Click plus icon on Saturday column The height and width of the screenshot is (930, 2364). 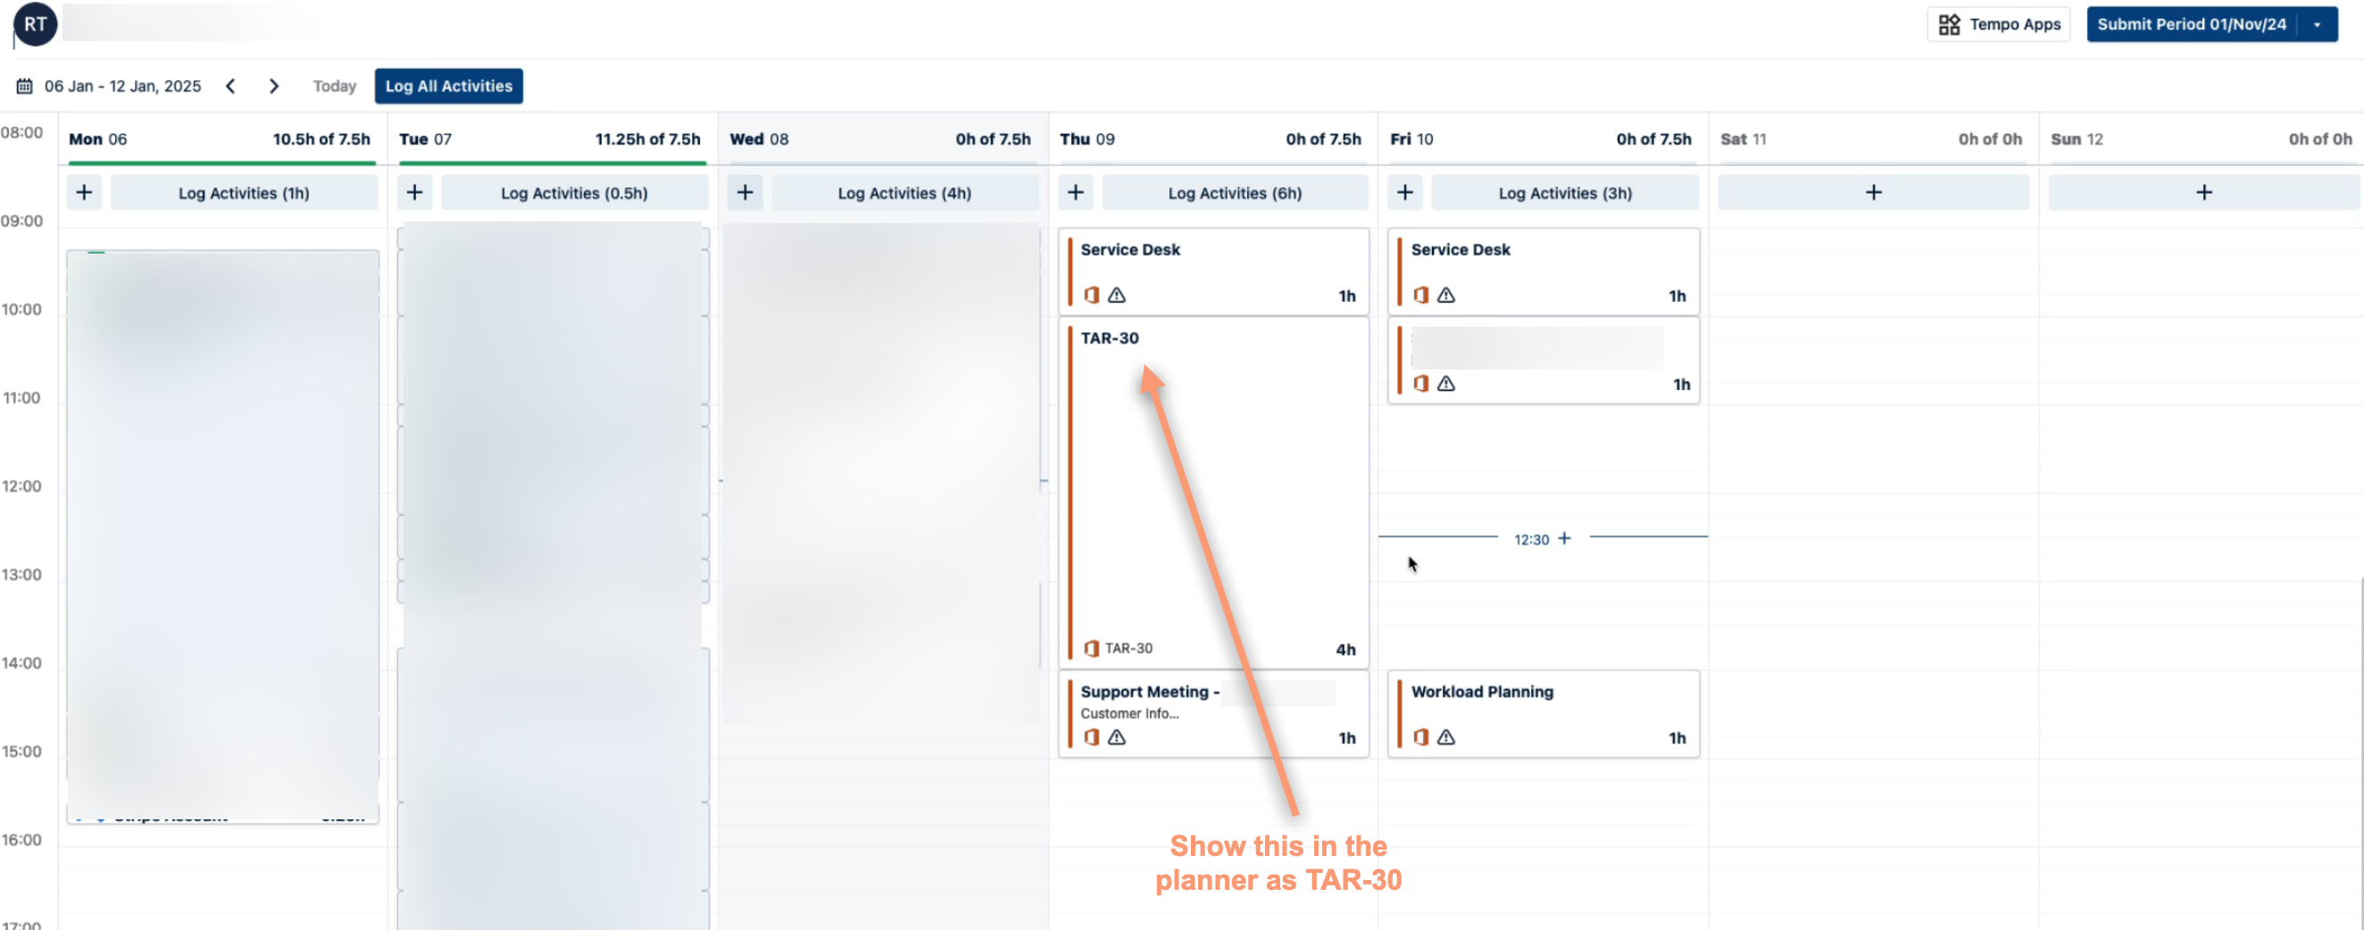[x=1873, y=193]
